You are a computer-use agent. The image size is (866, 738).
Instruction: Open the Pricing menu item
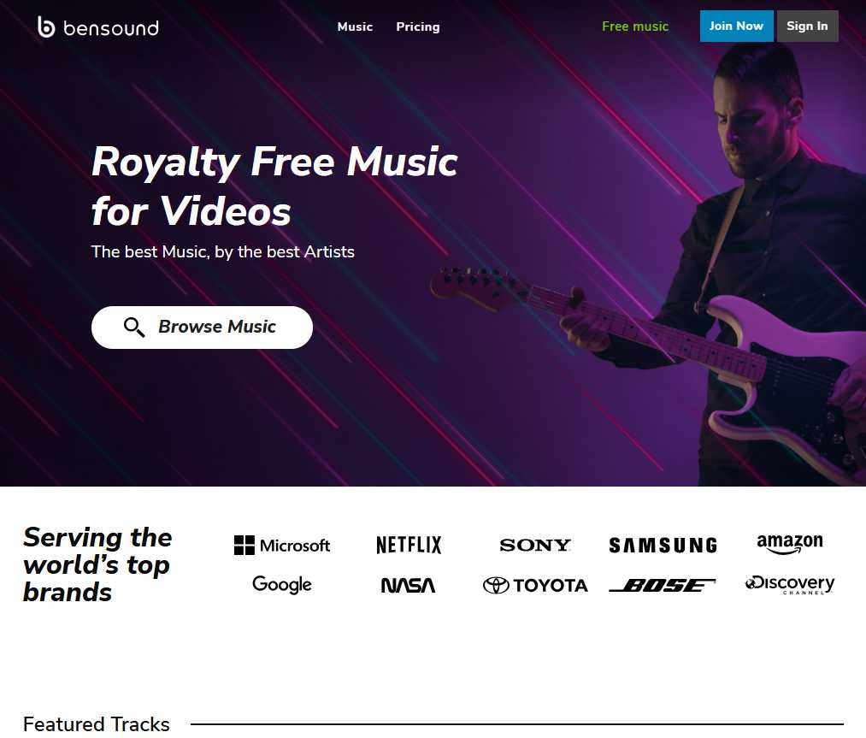tap(418, 27)
